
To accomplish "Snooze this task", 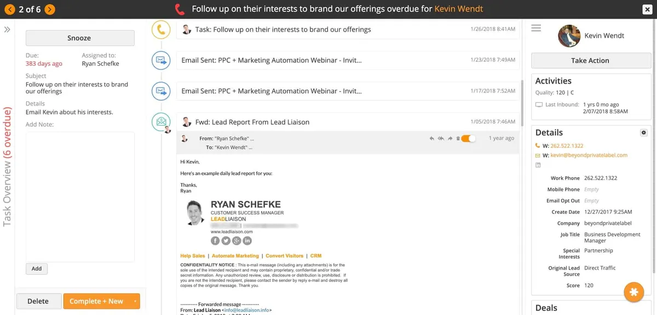I will [x=79, y=38].
